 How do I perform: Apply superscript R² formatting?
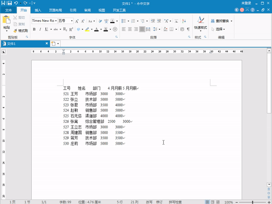71,29
